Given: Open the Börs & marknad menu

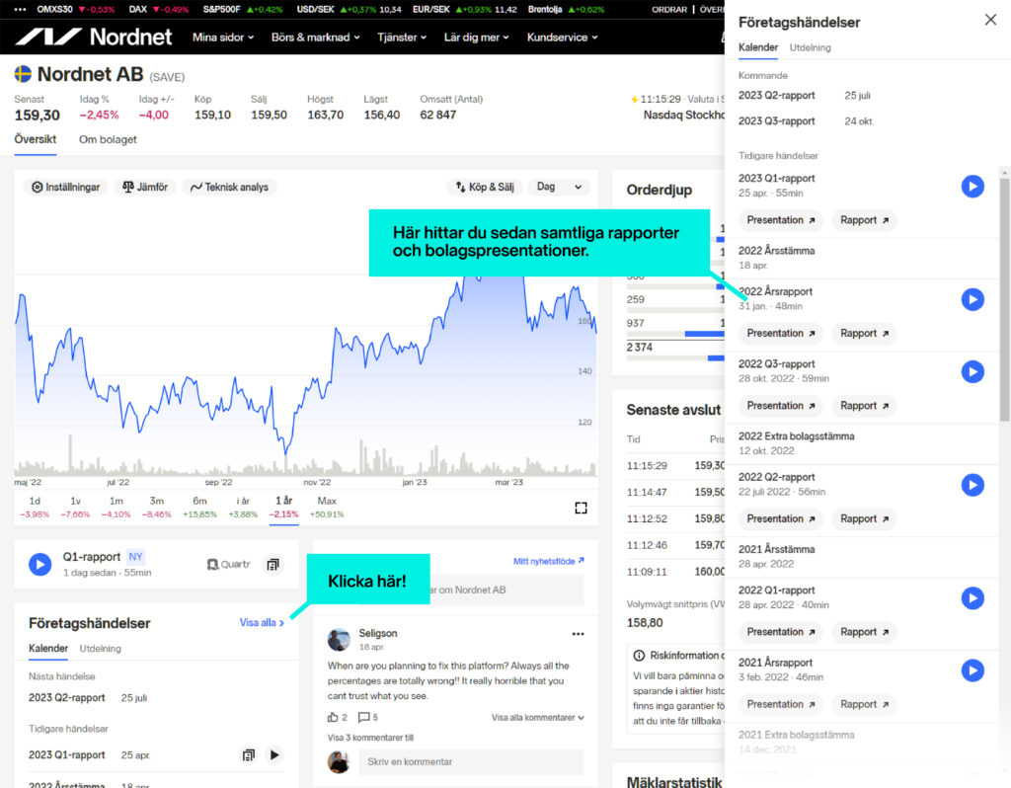Looking at the screenshot, I should coord(315,38).
